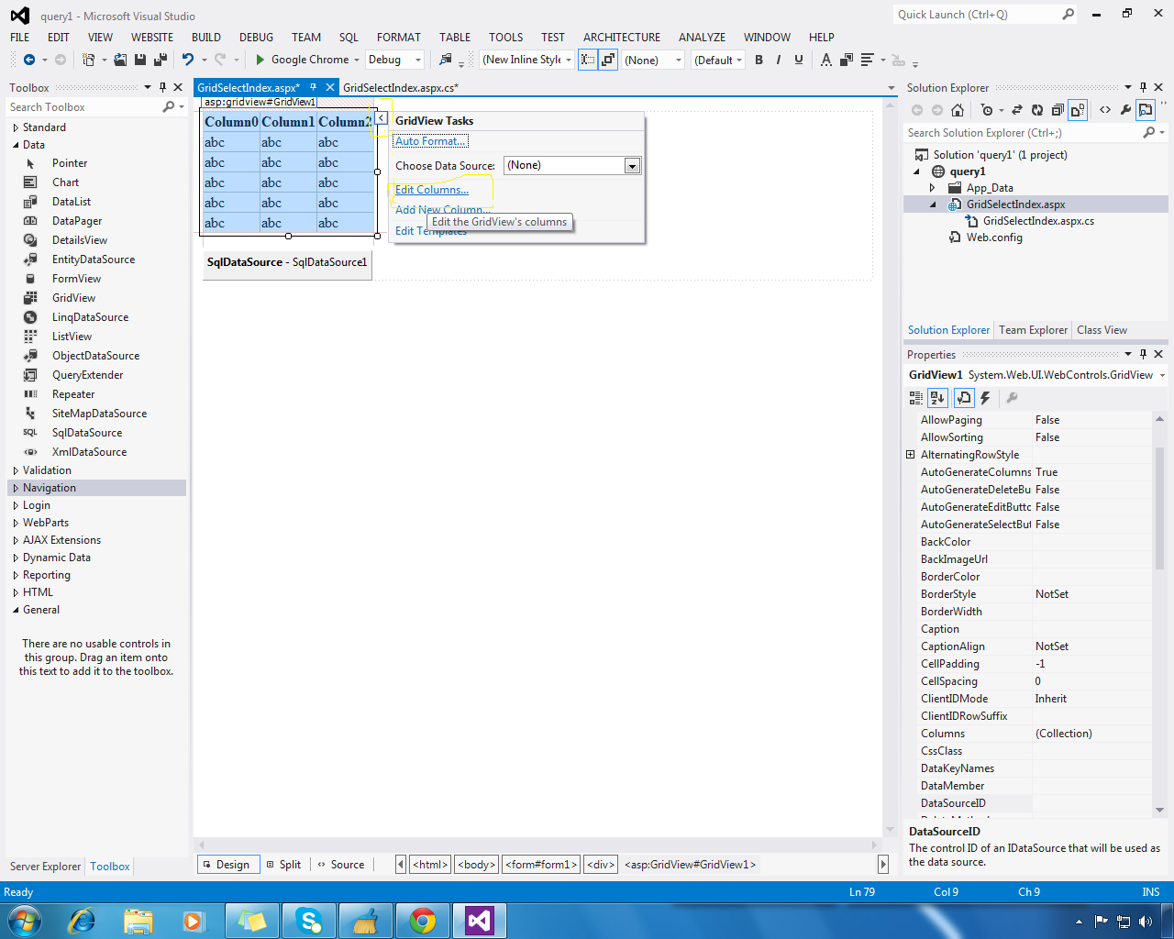Select the GridView control in the Toolbox
The width and height of the screenshot is (1174, 939).
pyautogui.click(x=73, y=297)
